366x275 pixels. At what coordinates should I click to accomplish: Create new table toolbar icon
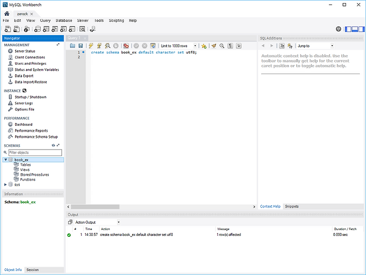[x=46, y=29]
